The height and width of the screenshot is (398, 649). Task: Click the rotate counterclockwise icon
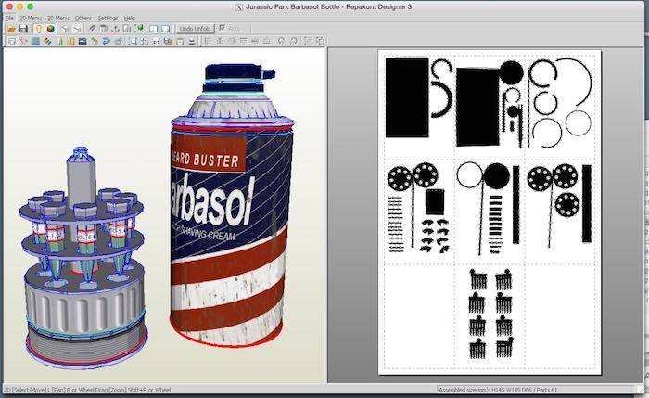[x=282, y=41]
